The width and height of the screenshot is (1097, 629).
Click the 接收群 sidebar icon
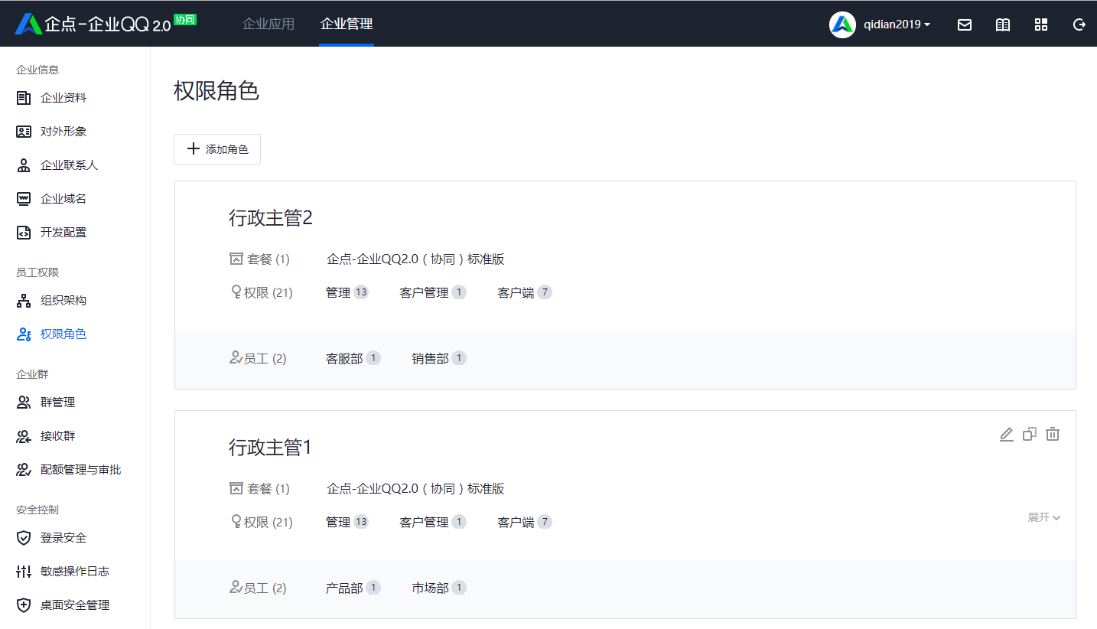(x=24, y=436)
